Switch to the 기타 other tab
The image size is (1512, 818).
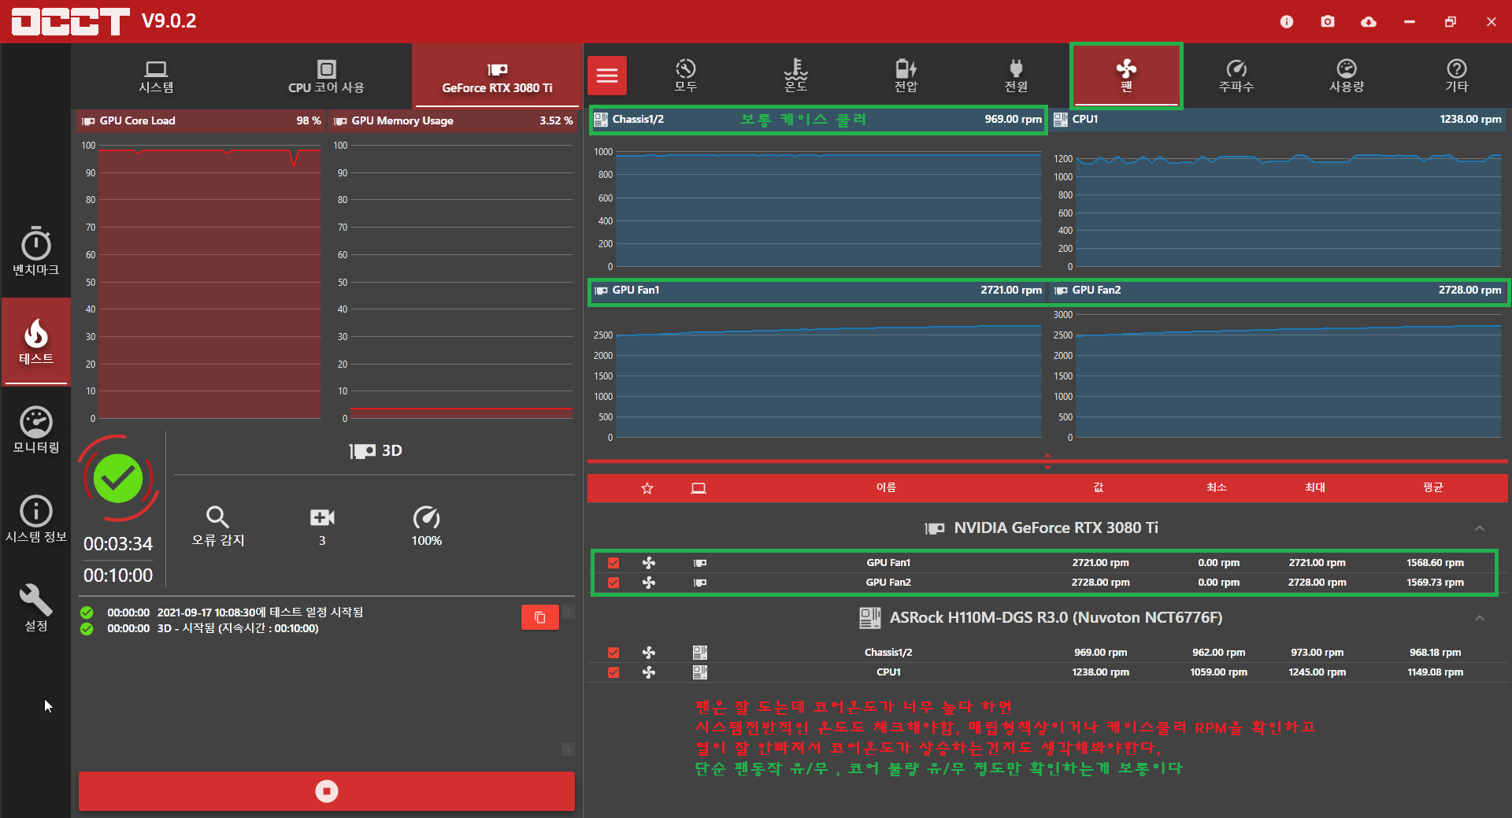(x=1457, y=76)
